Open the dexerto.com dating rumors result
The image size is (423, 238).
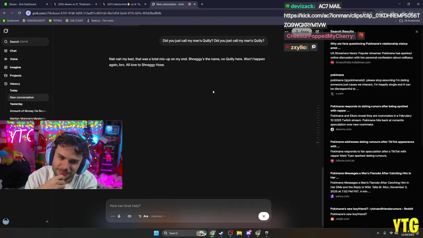click(x=372, y=118)
